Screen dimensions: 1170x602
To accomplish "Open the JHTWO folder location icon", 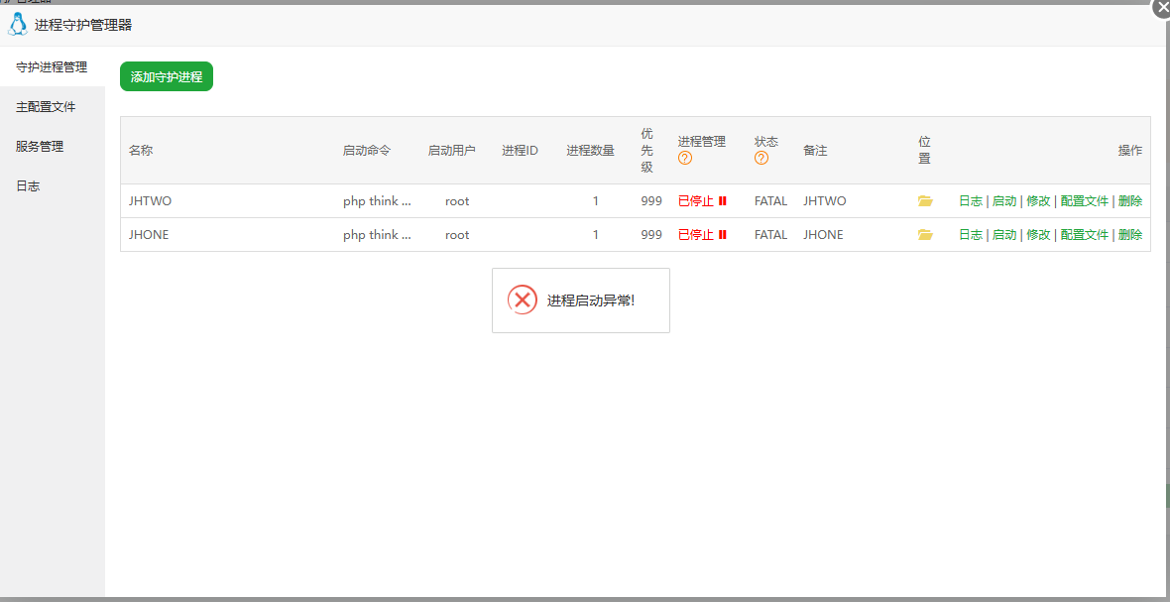I will [925, 201].
